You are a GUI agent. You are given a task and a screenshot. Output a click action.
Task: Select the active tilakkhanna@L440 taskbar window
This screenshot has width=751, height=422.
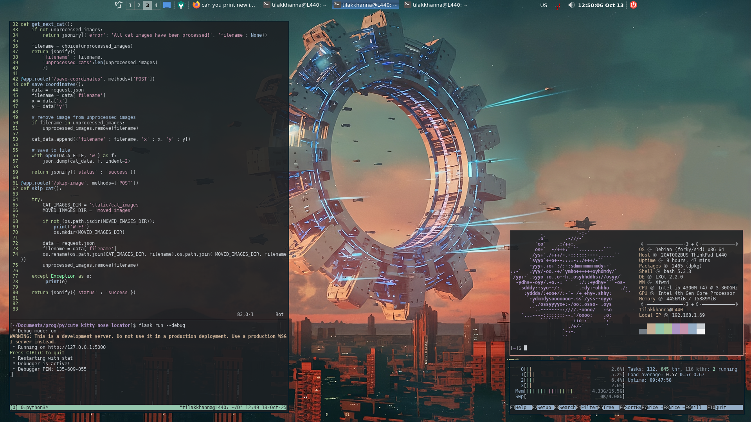[366, 5]
